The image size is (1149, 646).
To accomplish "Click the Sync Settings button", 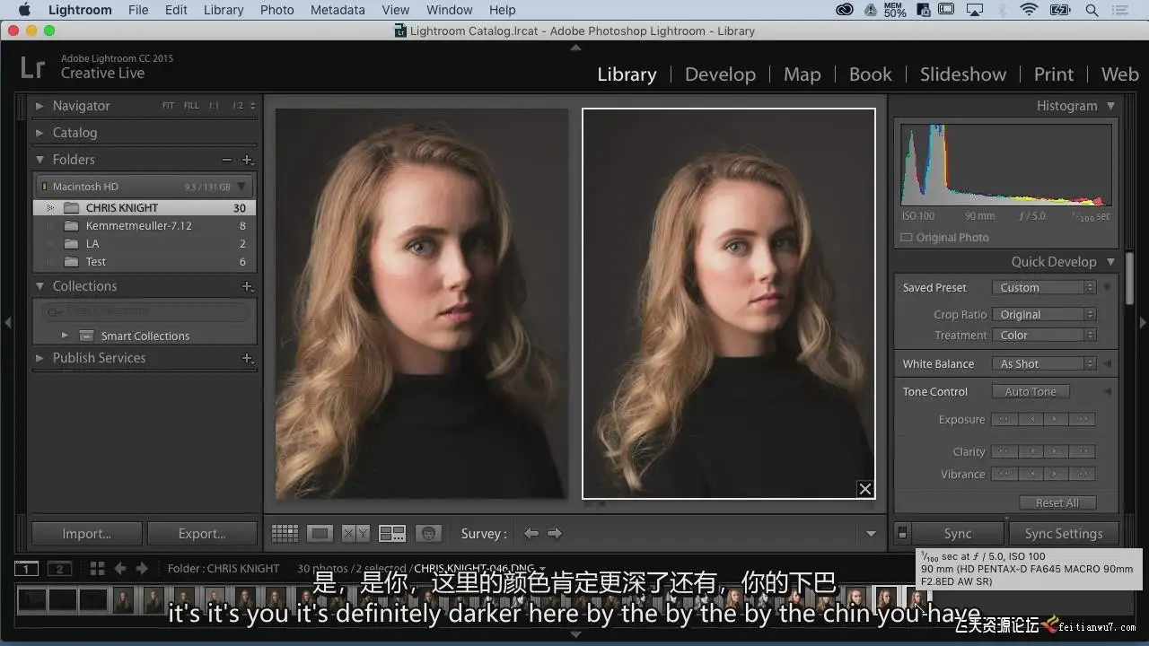I will (x=1064, y=534).
